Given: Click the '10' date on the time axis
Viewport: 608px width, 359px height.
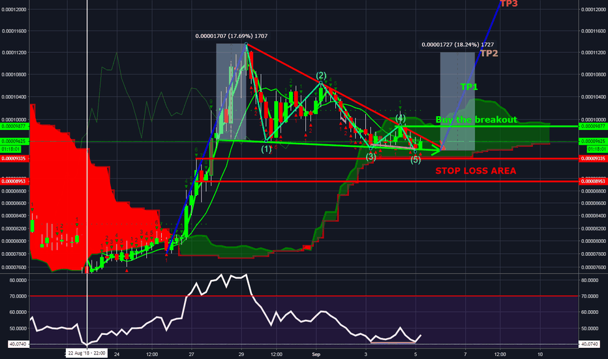Looking at the screenshot, I should (x=540, y=354).
